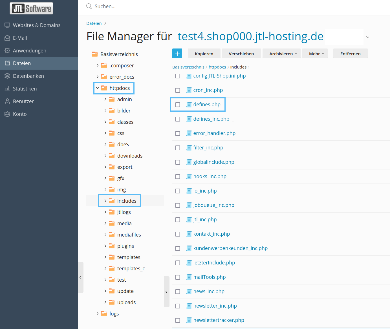Open Websites & Domains in sidebar
The image size is (390, 329).
(x=39, y=25)
